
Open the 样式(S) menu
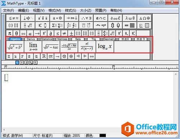tap(71, 10)
